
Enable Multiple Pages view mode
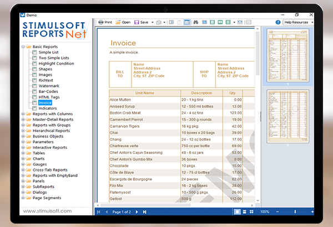pos(251,211)
